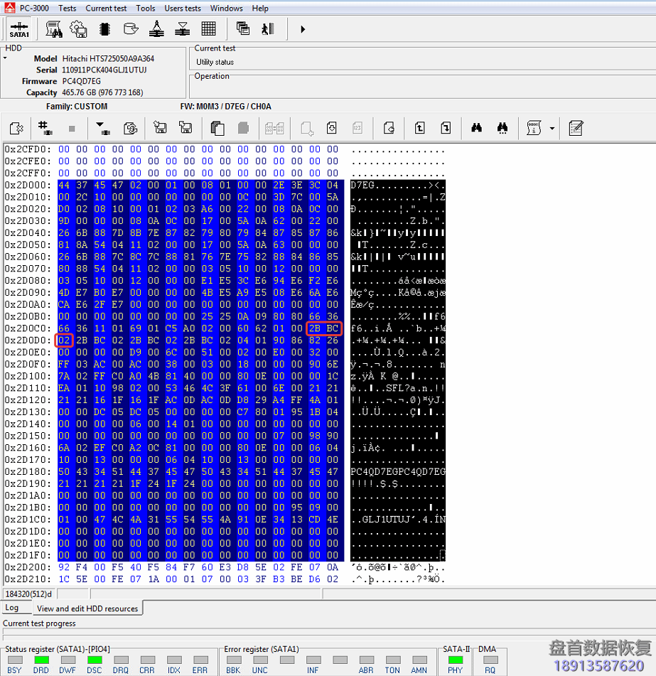Click the binoculars search icon in hex toolbar
The image size is (656, 676).
click(x=477, y=129)
